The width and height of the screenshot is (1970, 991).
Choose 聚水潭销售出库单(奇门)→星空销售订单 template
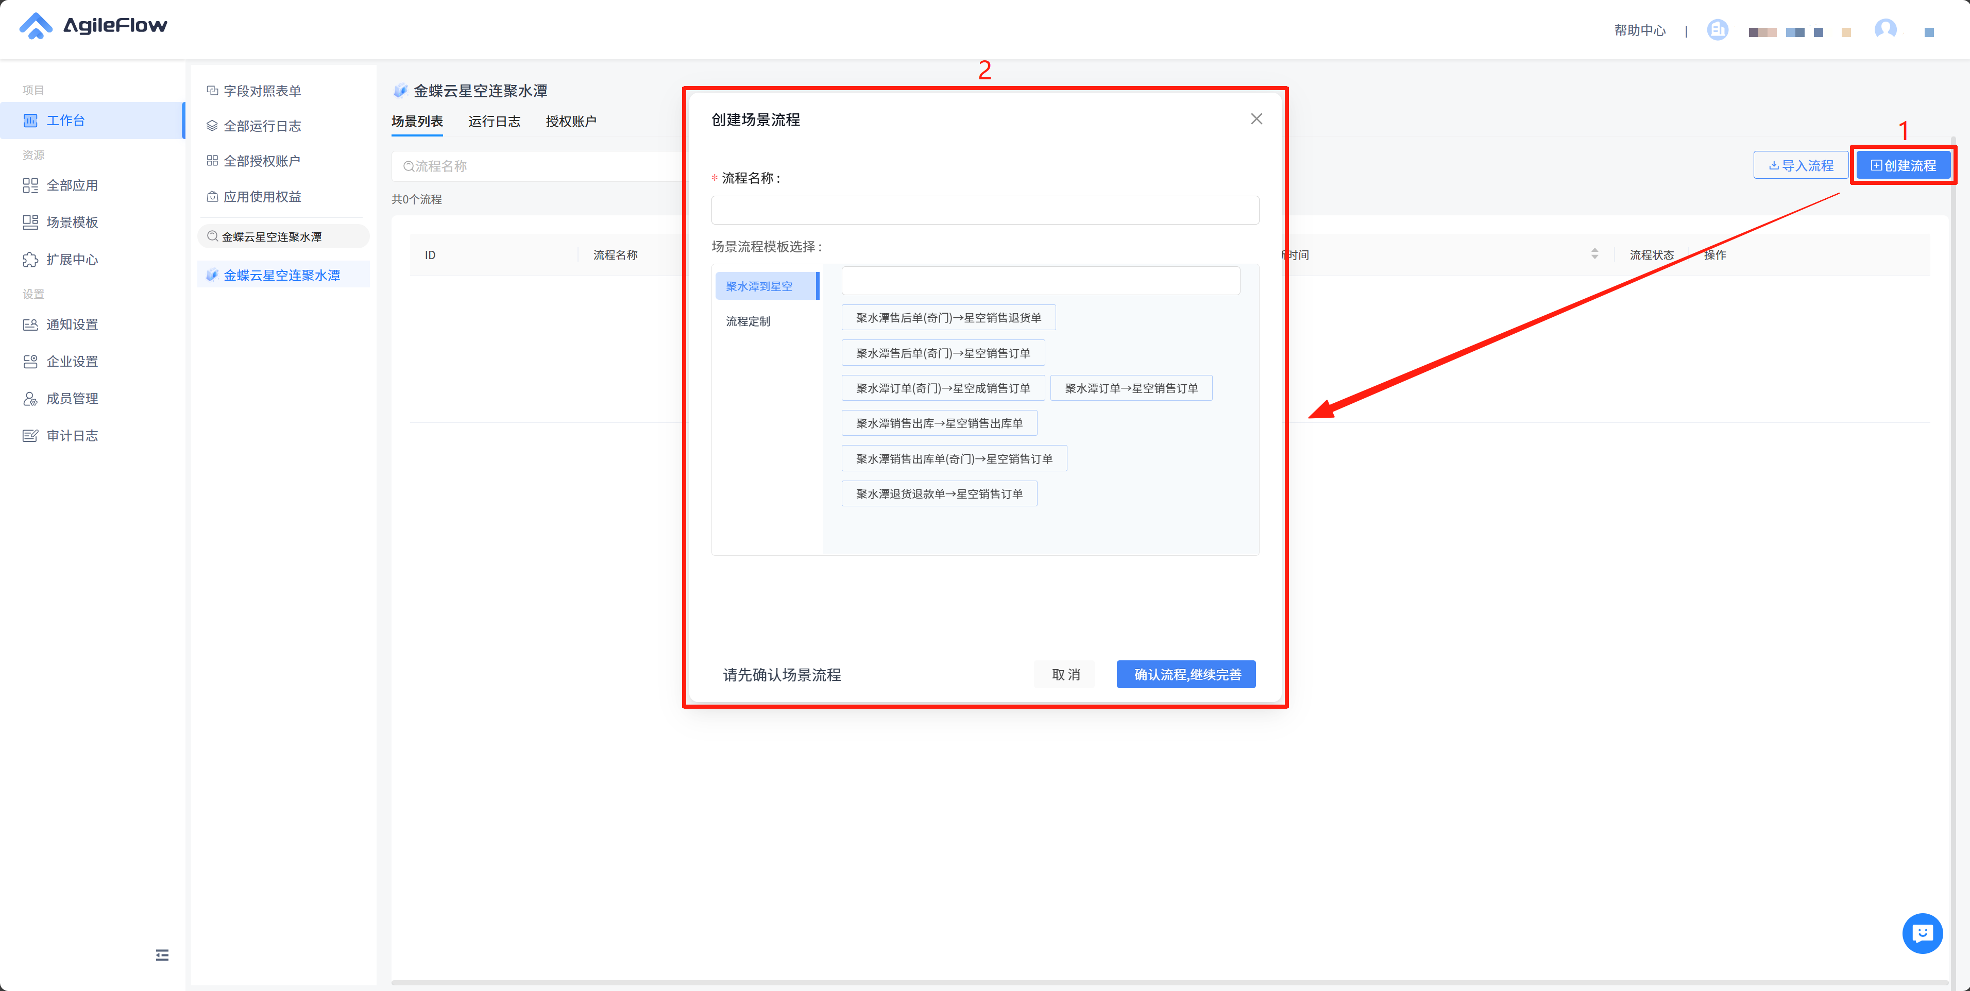955,459
